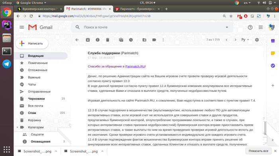Open the Gmail main menu hamburger icon
Image resolution: width=279 pixels, height=156 pixels.
pos(22,27)
